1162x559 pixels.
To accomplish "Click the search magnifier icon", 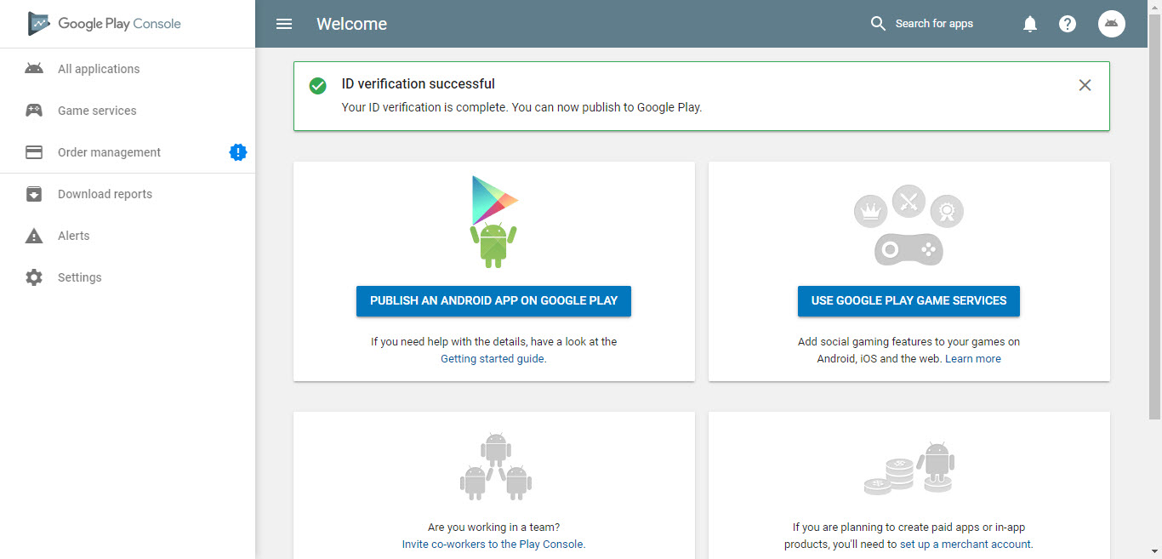I will [x=878, y=24].
